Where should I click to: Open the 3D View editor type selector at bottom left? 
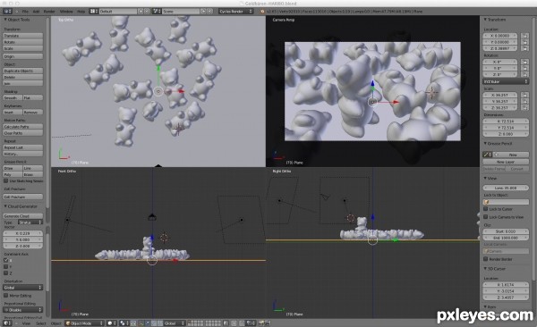[x=7, y=323]
